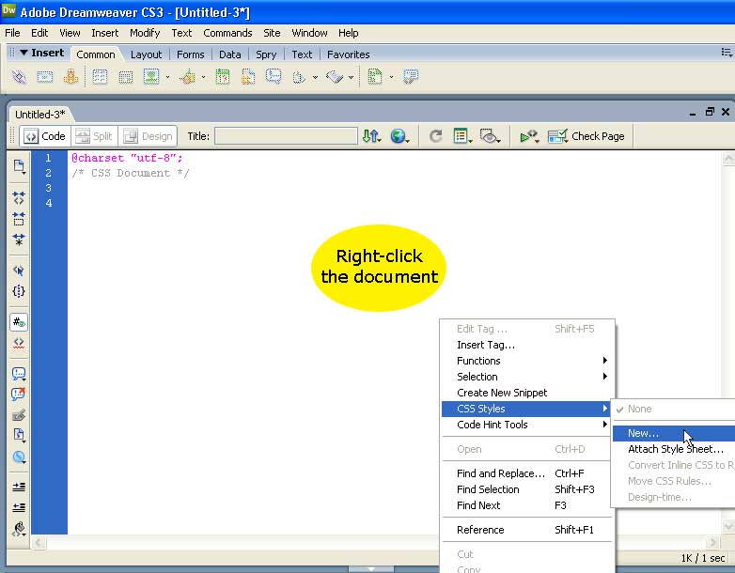735x573 pixels.
Task: Click Move or Convert CSS icon
Action: (x=19, y=457)
